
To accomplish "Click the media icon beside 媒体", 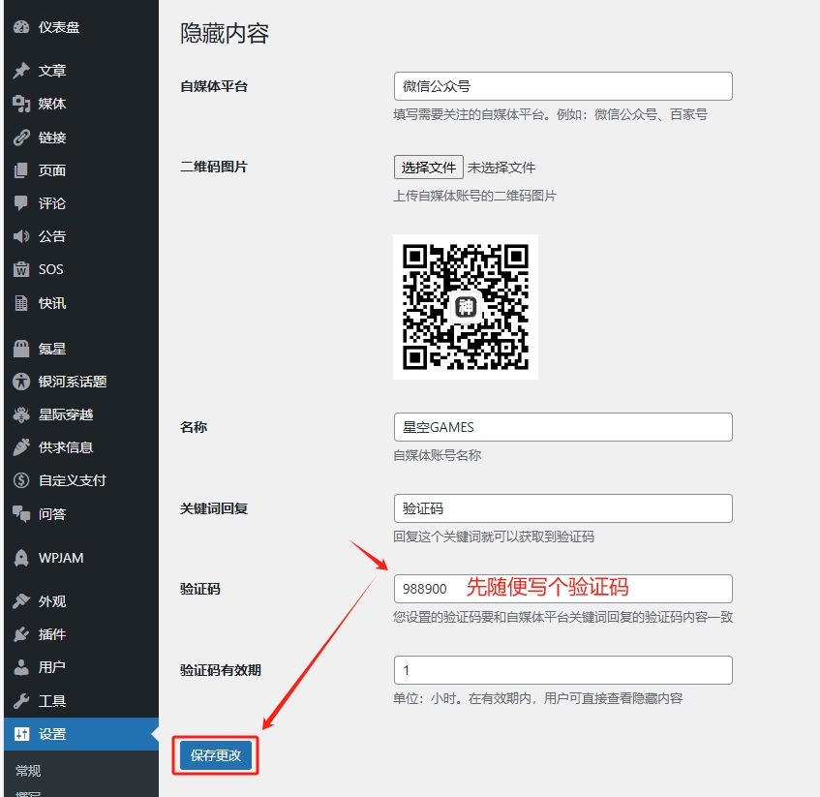I will pyautogui.click(x=21, y=104).
